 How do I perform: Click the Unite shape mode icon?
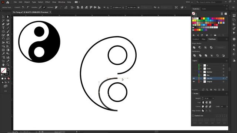(194, 48)
